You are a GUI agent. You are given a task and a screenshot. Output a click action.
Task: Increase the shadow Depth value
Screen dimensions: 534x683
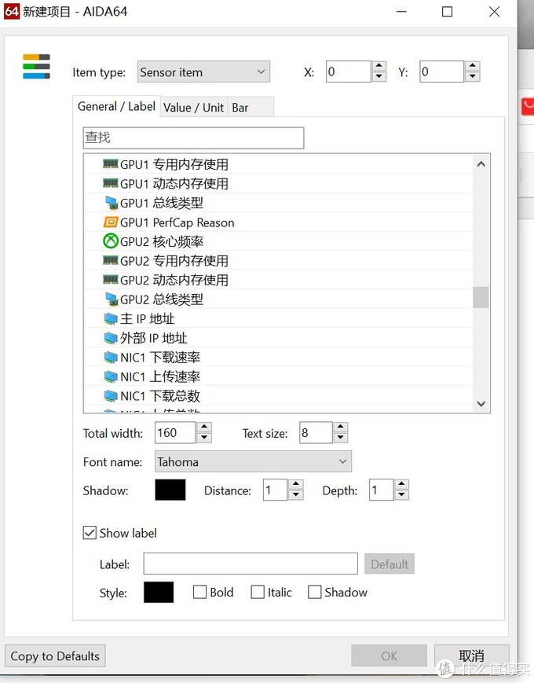click(x=402, y=484)
